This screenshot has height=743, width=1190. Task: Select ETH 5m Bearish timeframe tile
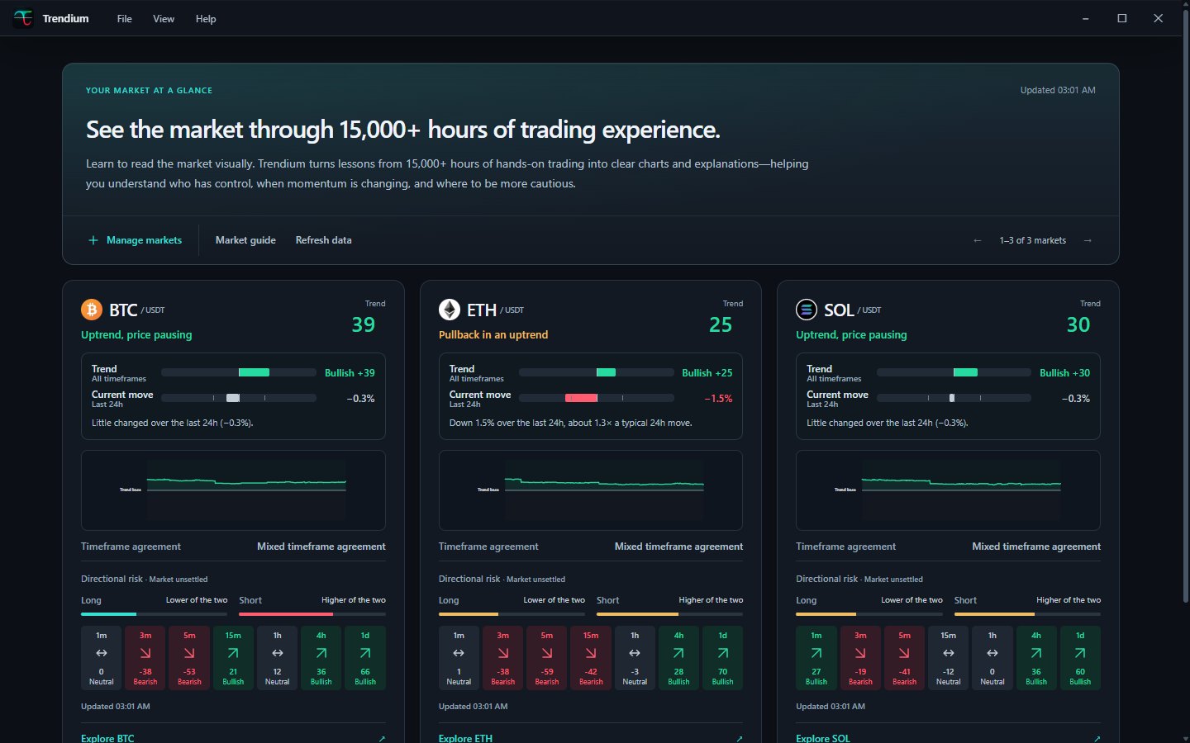tap(547, 658)
